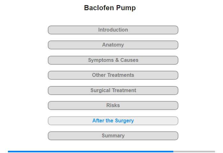Click the Risks button
Image resolution: width=223 pixels, height=153 pixels.
[113, 106]
